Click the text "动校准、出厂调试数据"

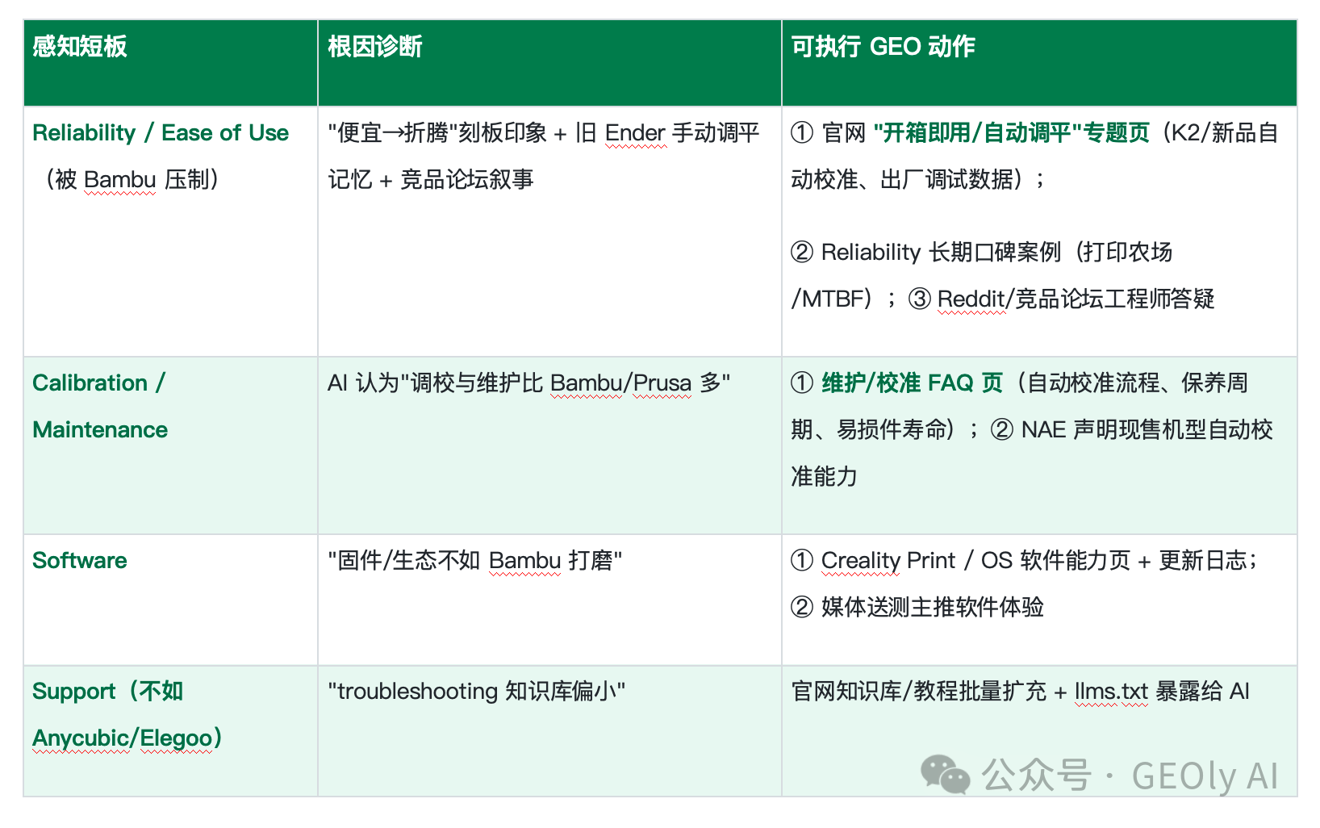901,179
